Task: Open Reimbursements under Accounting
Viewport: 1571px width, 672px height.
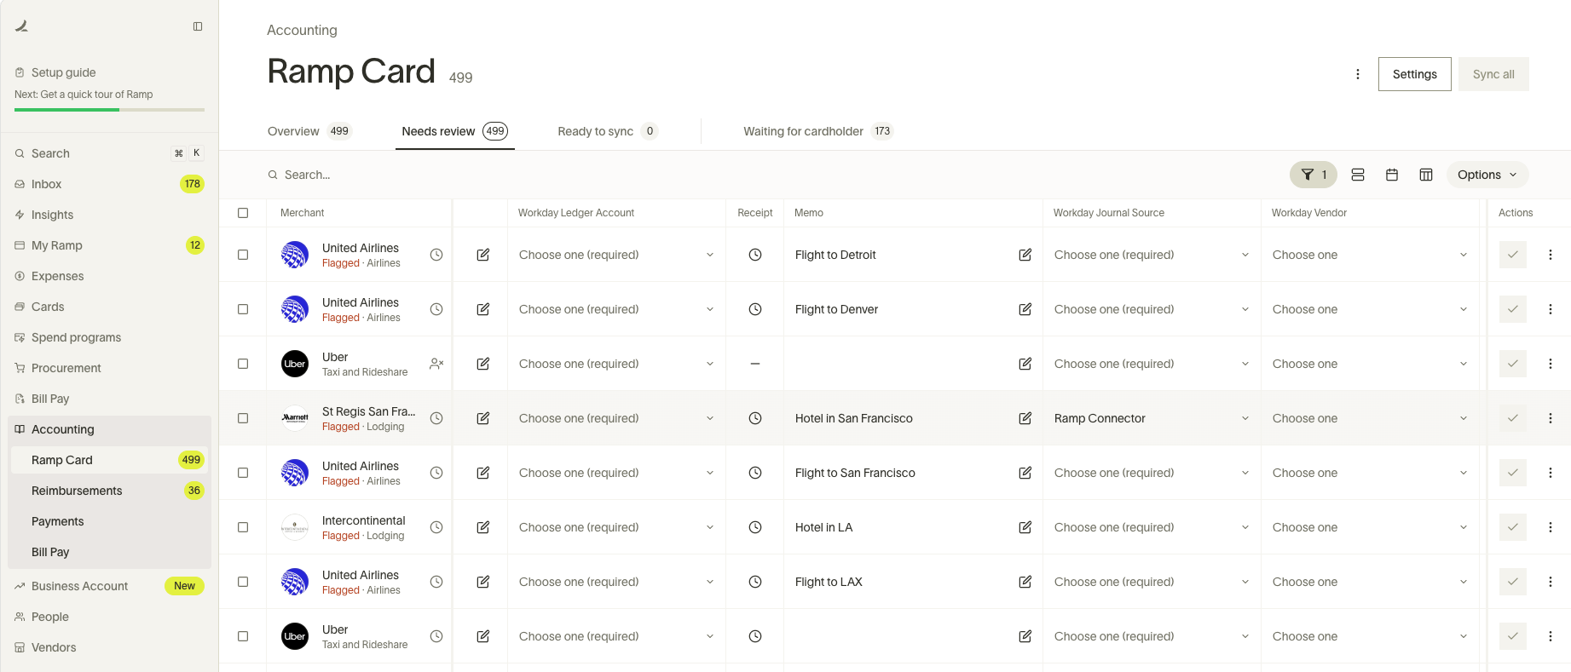Action: pyautogui.click(x=109, y=491)
